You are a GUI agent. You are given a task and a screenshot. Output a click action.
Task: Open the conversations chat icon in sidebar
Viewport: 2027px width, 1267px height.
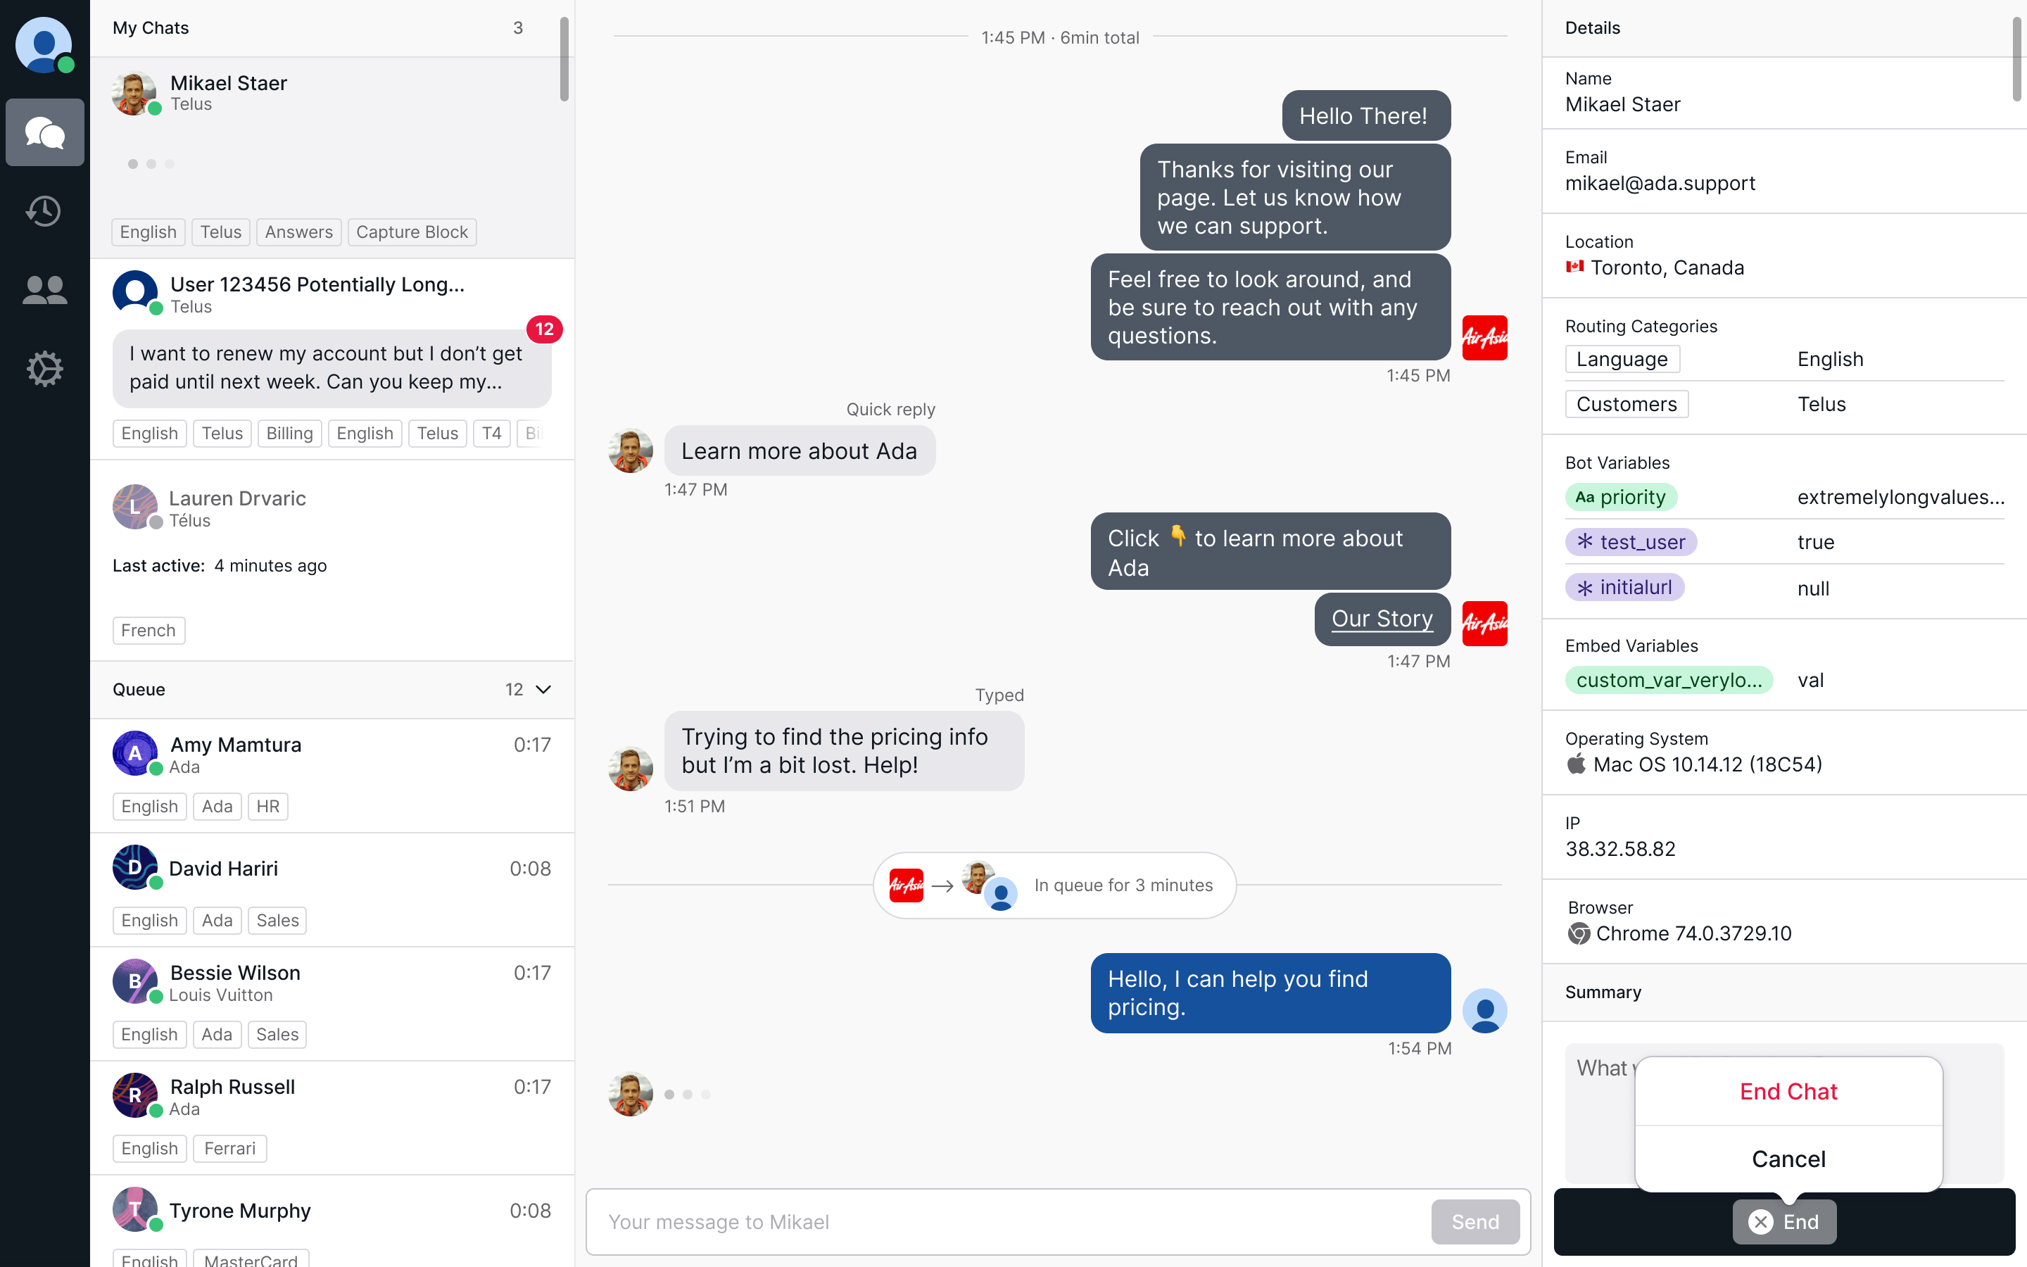click(44, 132)
